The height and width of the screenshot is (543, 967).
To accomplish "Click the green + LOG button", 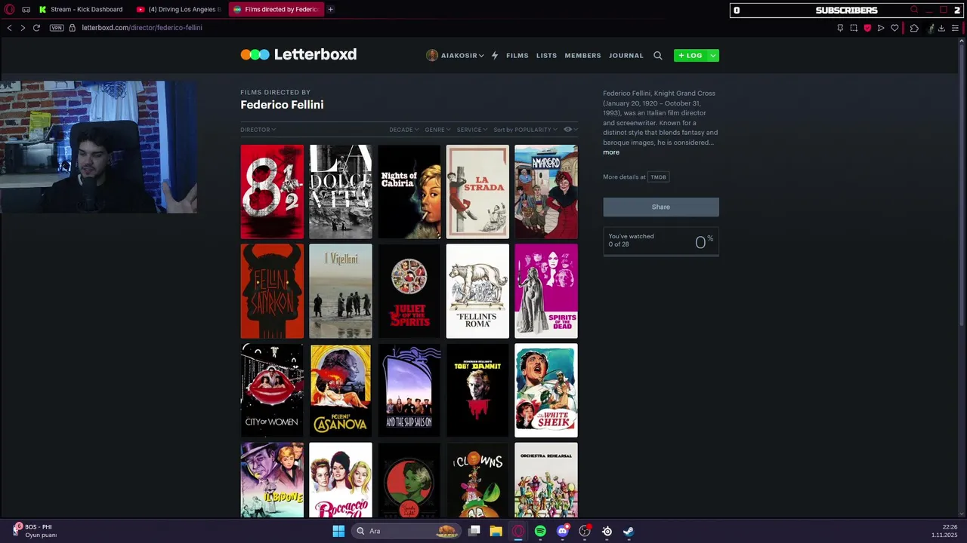I will point(690,55).
